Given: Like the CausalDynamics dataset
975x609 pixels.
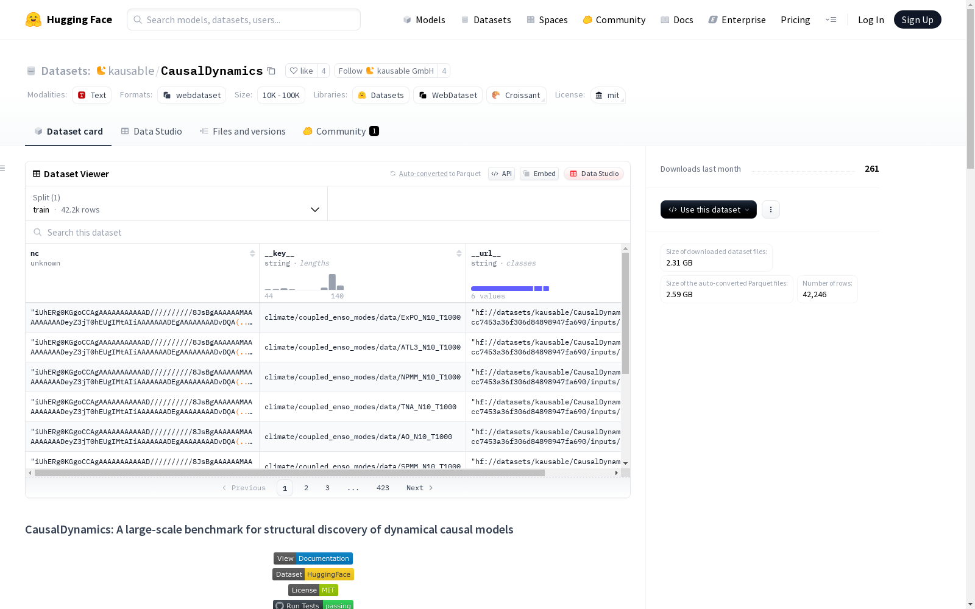Looking at the screenshot, I should click(x=301, y=71).
